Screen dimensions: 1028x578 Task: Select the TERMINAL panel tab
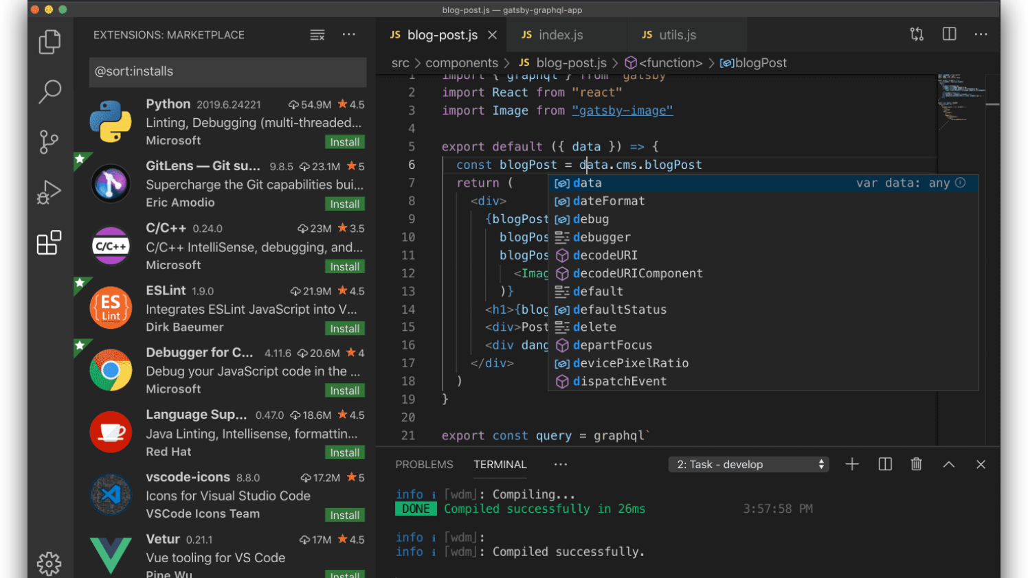pos(500,465)
